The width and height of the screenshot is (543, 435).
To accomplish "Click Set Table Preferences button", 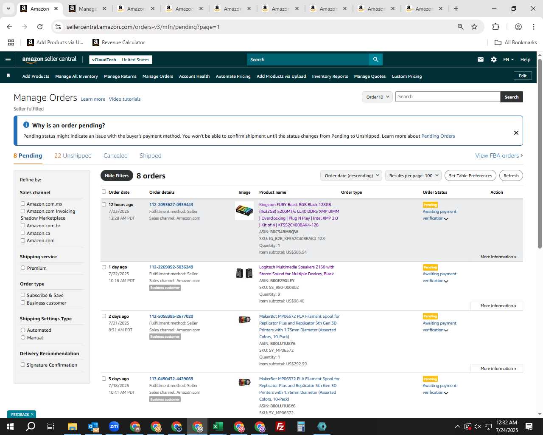I will [470, 175].
